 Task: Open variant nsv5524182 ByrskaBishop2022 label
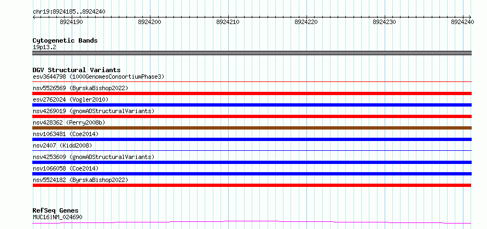click(80, 180)
